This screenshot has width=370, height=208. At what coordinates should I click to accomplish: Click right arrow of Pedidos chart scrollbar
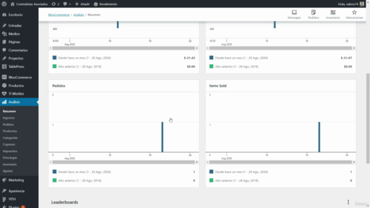[197, 162]
